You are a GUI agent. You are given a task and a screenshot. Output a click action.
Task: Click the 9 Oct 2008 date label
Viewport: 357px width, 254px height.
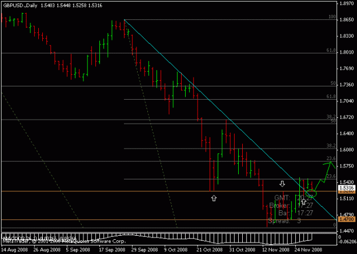click(x=175, y=249)
